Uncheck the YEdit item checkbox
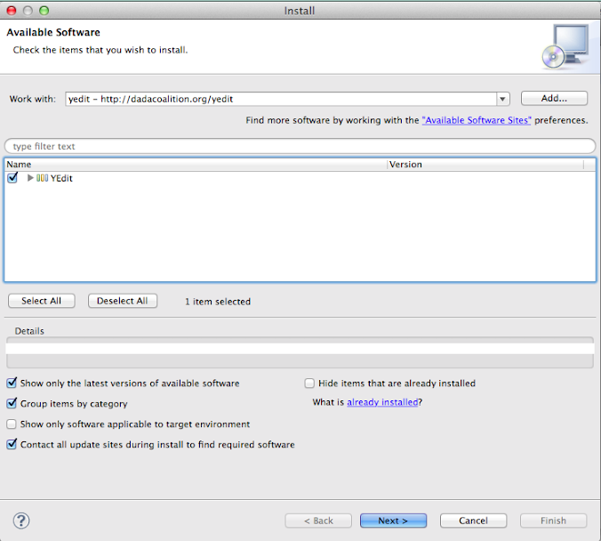 [12, 178]
